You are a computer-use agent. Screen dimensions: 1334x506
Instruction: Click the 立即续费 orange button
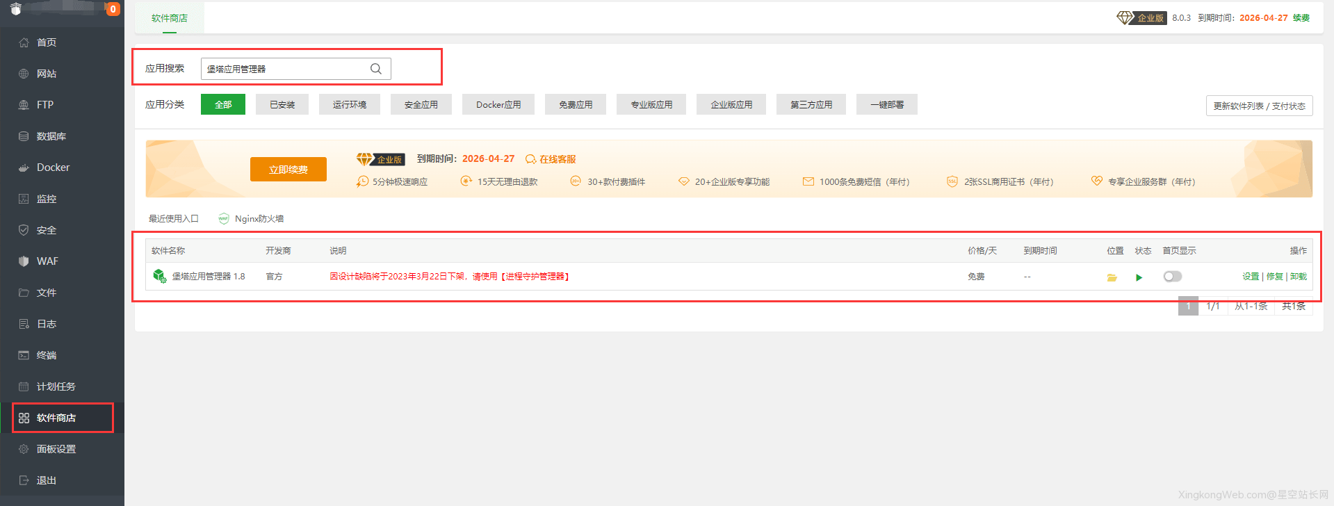coord(288,169)
